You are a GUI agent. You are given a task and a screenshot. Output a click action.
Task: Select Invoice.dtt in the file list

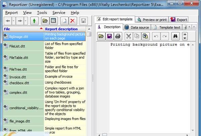[x=18, y=77]
